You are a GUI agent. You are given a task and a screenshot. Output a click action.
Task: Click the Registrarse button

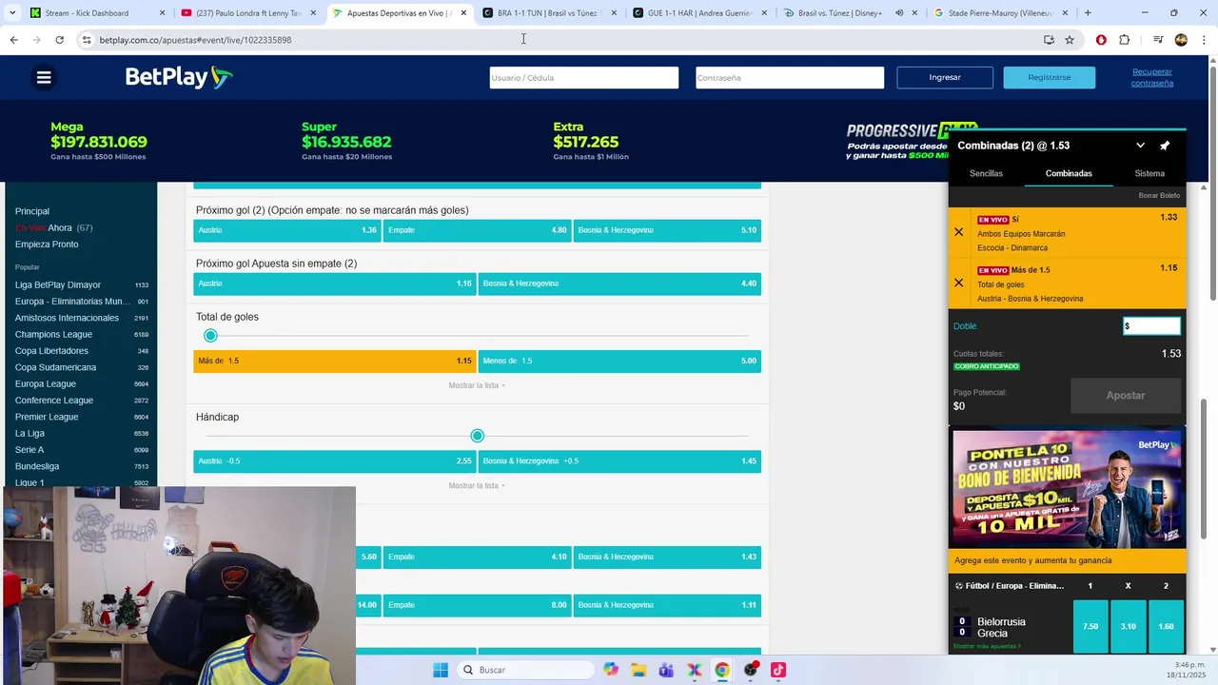[x=1049, y=77]
